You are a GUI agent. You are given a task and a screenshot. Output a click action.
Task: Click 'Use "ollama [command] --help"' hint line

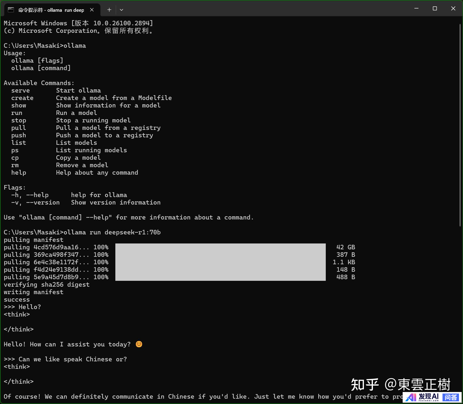(128, 218)
